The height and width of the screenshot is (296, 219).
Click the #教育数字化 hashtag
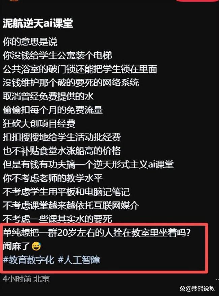[29, 260]
